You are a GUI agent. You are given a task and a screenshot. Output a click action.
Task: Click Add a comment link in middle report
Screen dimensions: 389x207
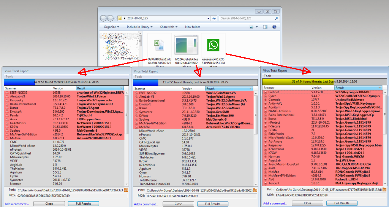pos(146,204)
